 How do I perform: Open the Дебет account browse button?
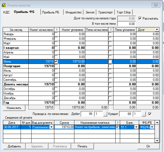click(105, 114)
